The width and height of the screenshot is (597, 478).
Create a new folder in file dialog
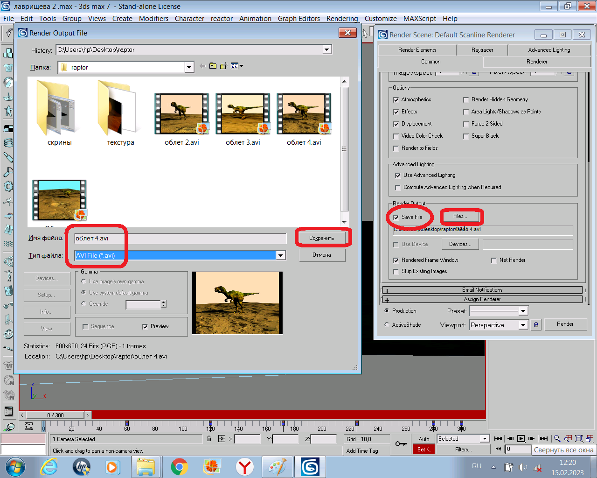point(223,66)
